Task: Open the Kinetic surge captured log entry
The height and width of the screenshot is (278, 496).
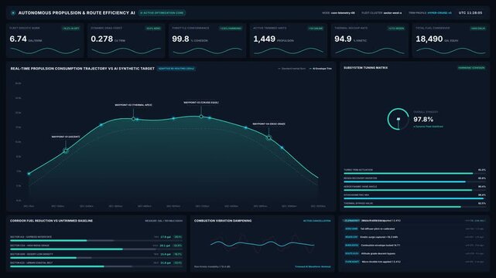Action: click(x=415, y=237)
